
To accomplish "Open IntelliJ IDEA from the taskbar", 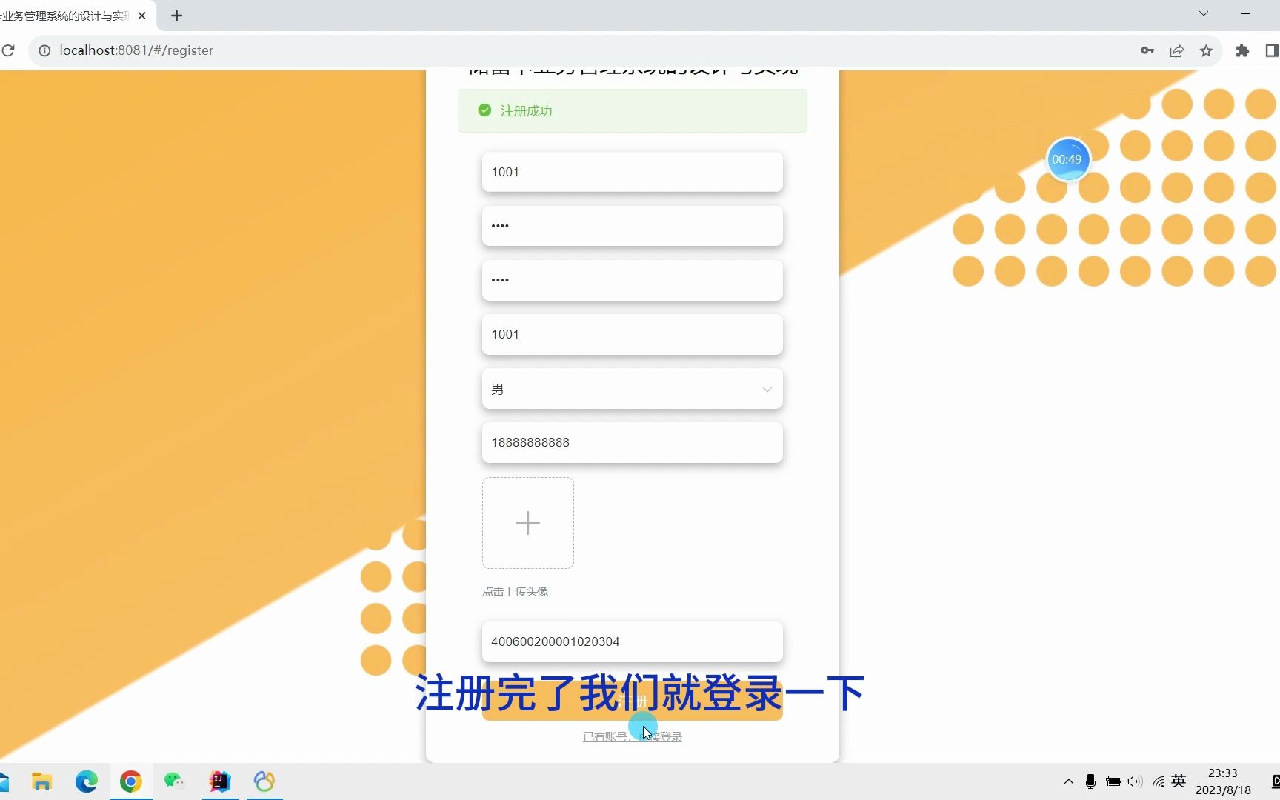I will tap(220, 781).
